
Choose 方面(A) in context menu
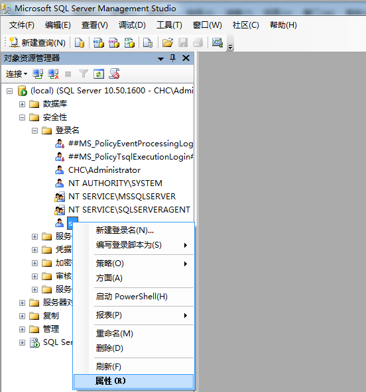click(x=133, y=278)
